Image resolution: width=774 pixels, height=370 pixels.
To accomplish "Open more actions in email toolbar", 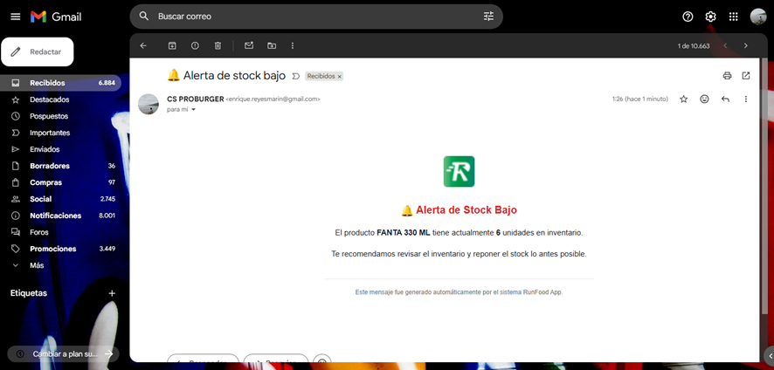I will 293,45.
